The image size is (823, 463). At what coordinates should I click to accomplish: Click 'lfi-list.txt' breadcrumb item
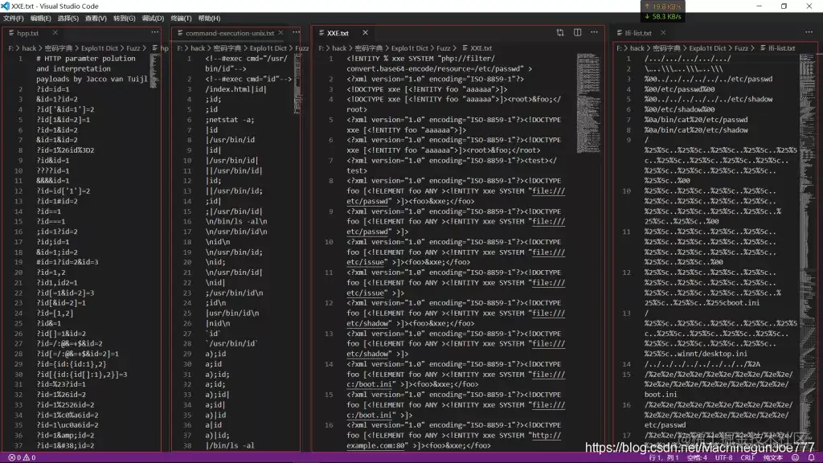coord(781,48)
